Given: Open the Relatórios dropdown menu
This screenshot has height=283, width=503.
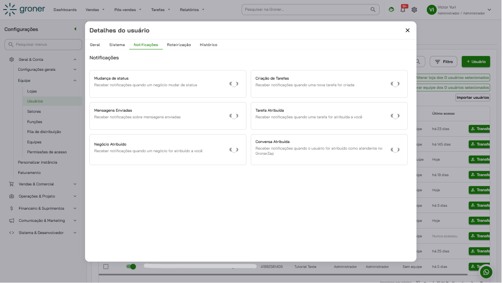Looking at the screenshot, I should tap(192, 10).
